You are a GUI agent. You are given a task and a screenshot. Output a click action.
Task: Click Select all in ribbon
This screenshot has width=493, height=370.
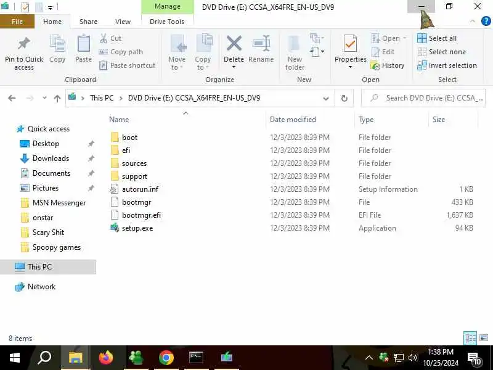tap(437, 38)
